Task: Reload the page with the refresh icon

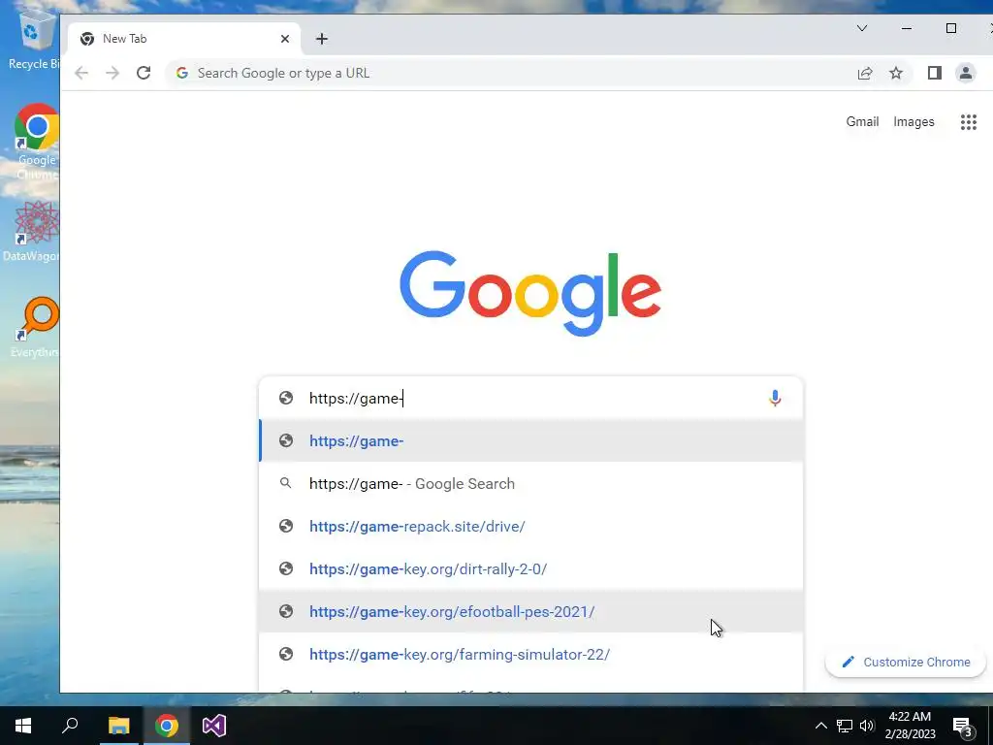Action: (x=144, y=73)
